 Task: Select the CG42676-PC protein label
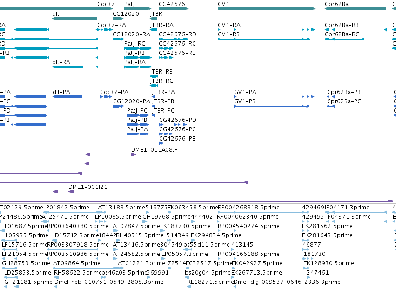pyautogui.click(x=177, y=129)
